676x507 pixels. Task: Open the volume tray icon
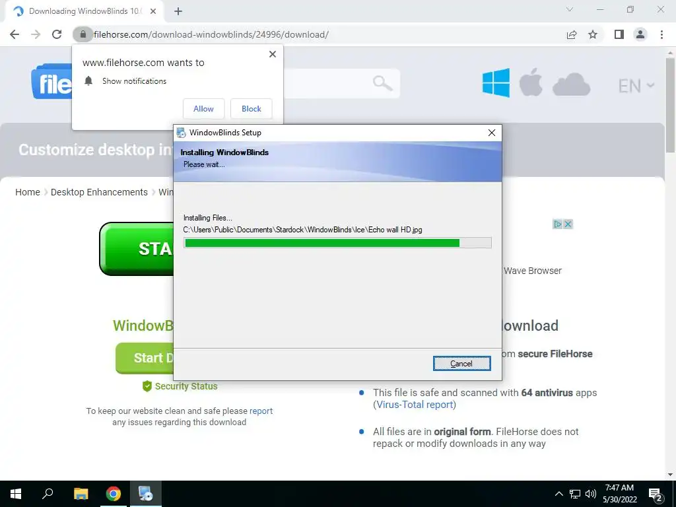[x=591, y=494]
